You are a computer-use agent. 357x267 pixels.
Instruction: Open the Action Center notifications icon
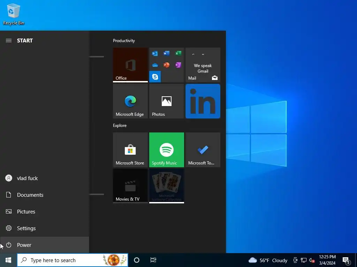click(346, 260)
